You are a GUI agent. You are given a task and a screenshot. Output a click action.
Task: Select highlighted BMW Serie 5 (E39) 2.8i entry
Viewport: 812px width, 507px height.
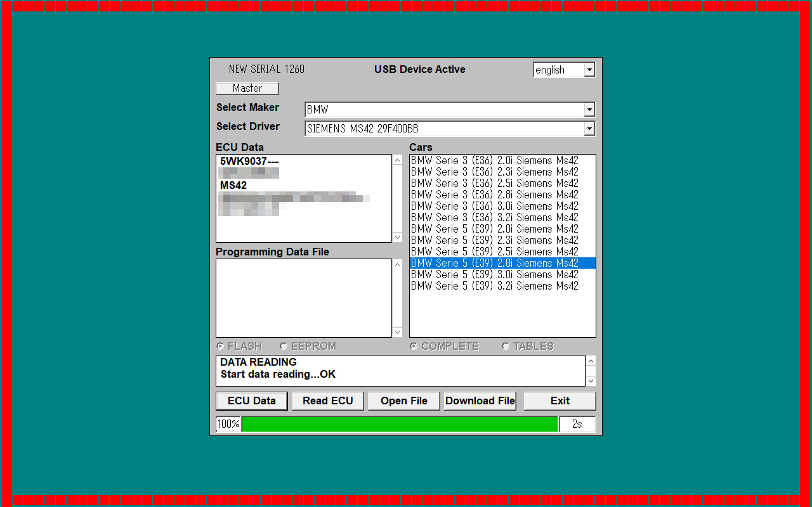pyautogui.click(x=502, y=263)
